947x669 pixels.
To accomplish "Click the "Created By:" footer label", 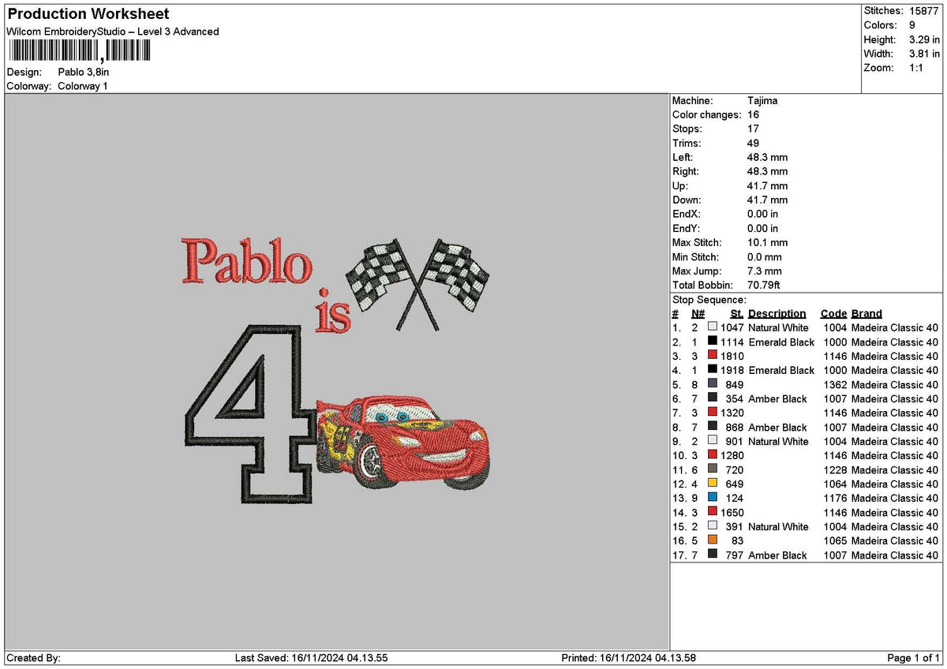I will [33, 658].
